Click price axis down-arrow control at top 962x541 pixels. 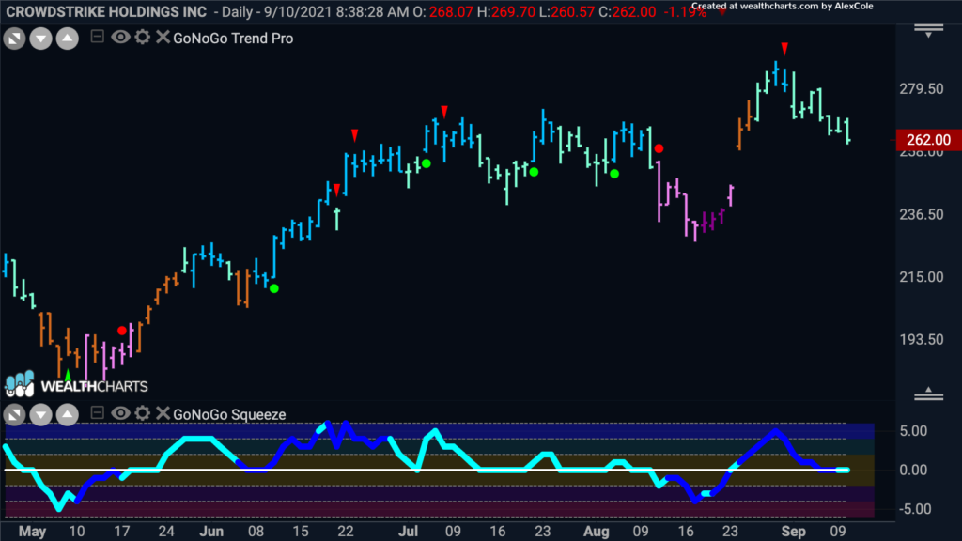tap(928, 31)
